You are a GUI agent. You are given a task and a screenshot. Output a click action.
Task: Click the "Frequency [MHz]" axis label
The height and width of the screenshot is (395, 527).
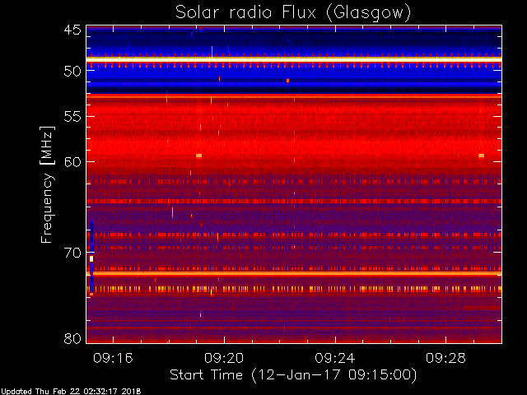coord(47,184)
